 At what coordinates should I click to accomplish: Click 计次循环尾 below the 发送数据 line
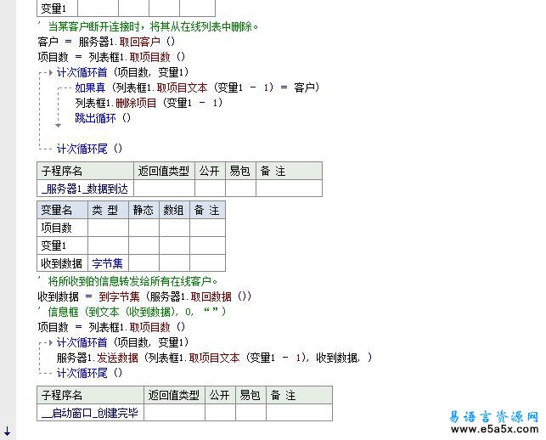point(82,373)
